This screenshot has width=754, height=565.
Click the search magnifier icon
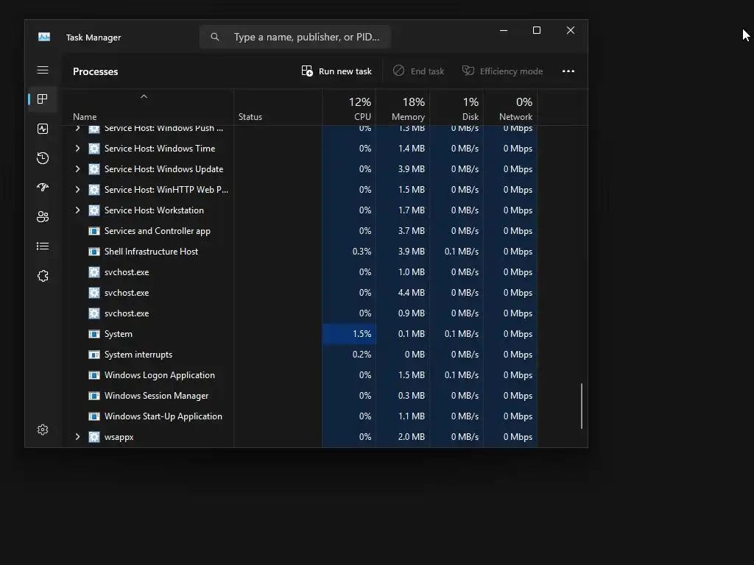tap(215, 37)
